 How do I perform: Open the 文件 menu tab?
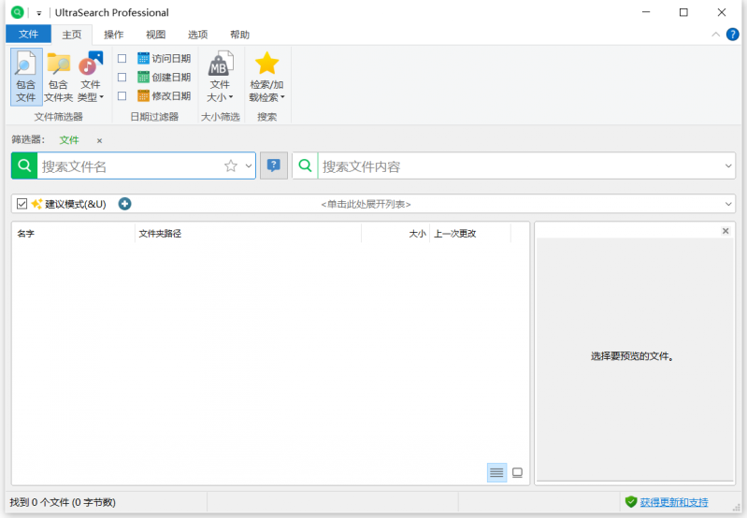click(29, 35)
